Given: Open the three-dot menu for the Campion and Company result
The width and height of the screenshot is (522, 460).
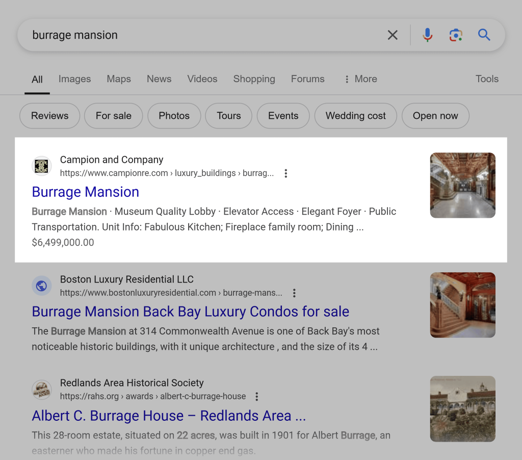Looking at the screenshot, I should (285, 173).
